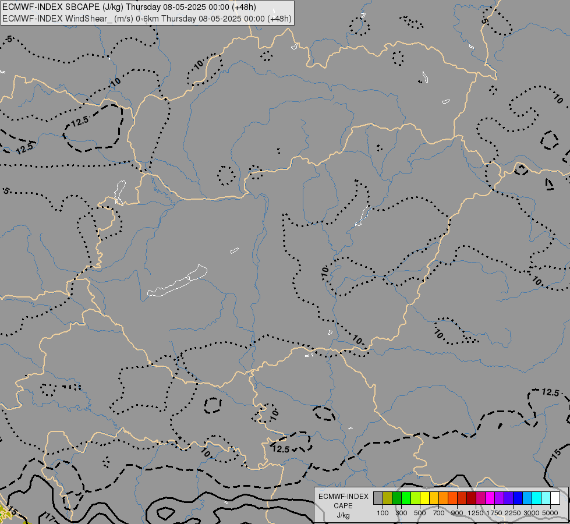Select the magenta legend swatch

pyautogui.click(x=490, y=498)
